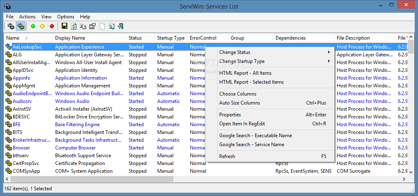The width and height of the screenshot is (418, 196).
Task: Copy selected items using the toolbar copy icon
Action: (x=83, y=26)
